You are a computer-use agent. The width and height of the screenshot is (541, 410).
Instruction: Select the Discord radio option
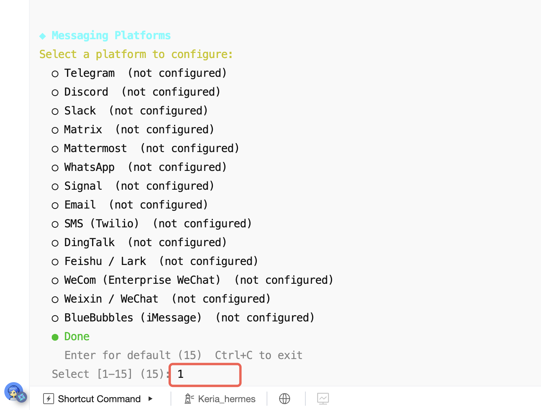tap(55, 93)
